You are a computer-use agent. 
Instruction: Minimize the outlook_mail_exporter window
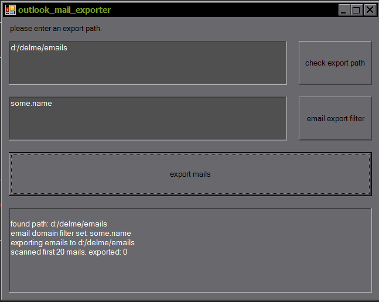tap(344, 10)
